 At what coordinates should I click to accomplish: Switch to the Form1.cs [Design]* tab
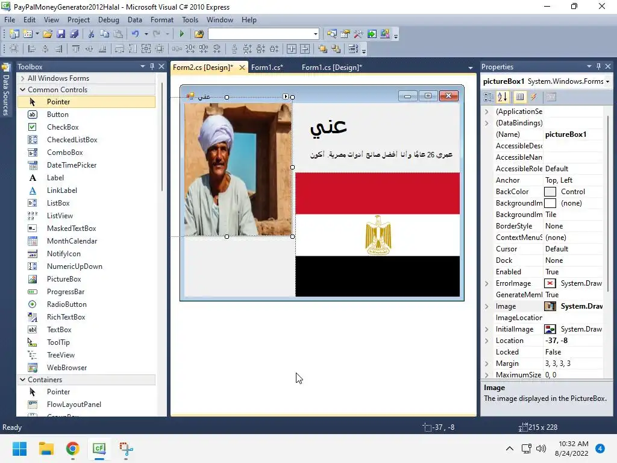click(332, 68)
